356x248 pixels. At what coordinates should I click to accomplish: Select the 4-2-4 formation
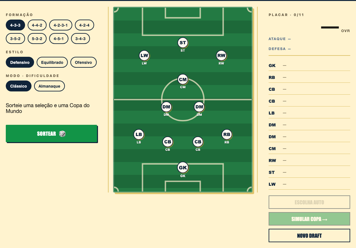[85, 25]
